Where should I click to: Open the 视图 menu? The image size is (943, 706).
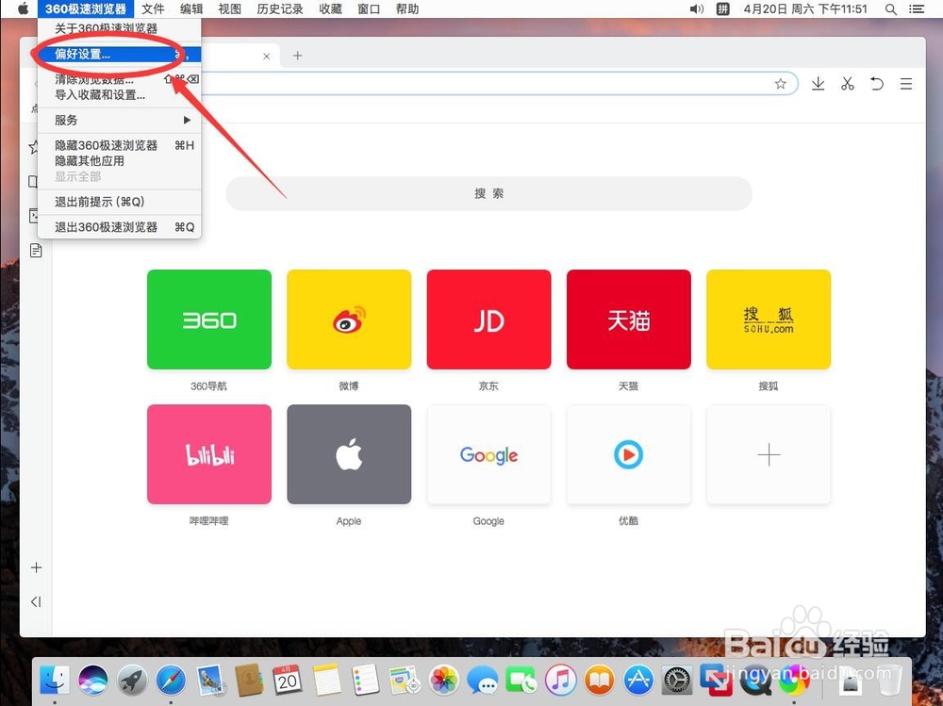coord(230,9)
